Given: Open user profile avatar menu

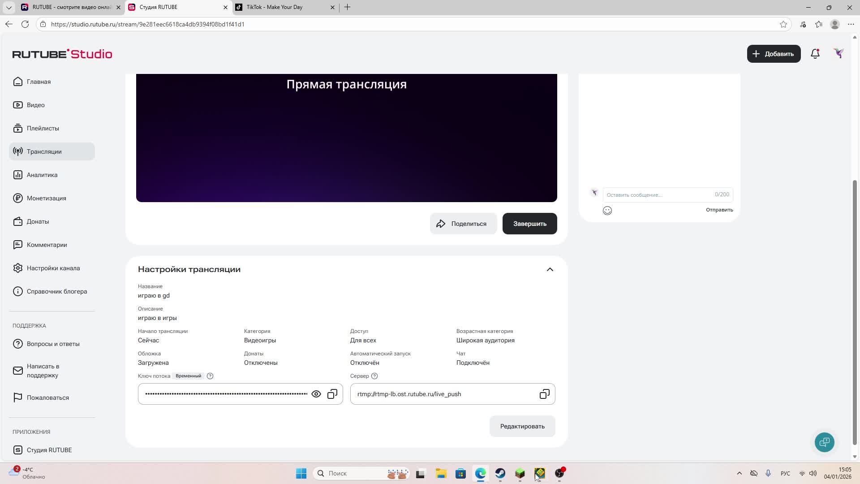Looking at the screenshot, I should pyautogui.click(x=838, y=54).
